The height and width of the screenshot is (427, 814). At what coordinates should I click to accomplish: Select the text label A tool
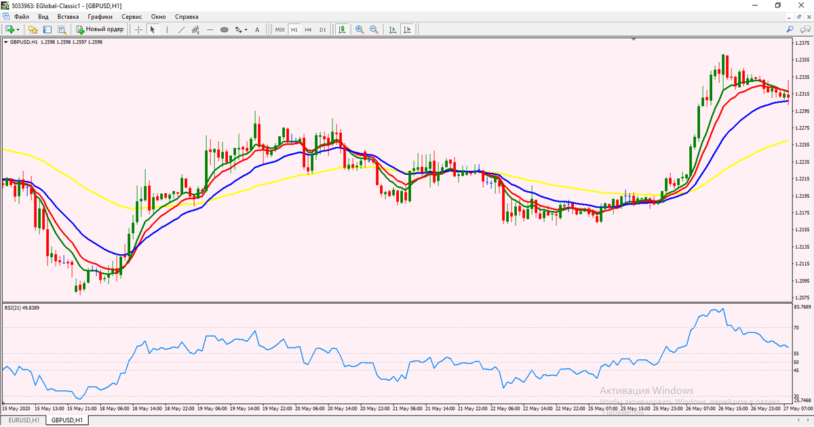click(x=257, y=29)
